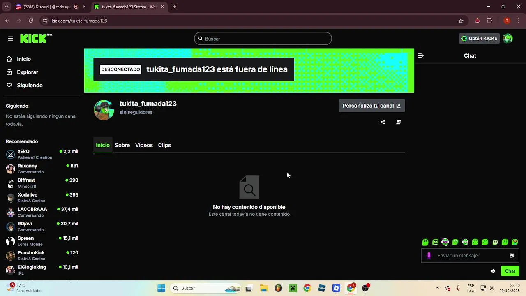Open the Minecraft taskbar icon
This screenshot has width=526, height=296.
coord(293,289)
